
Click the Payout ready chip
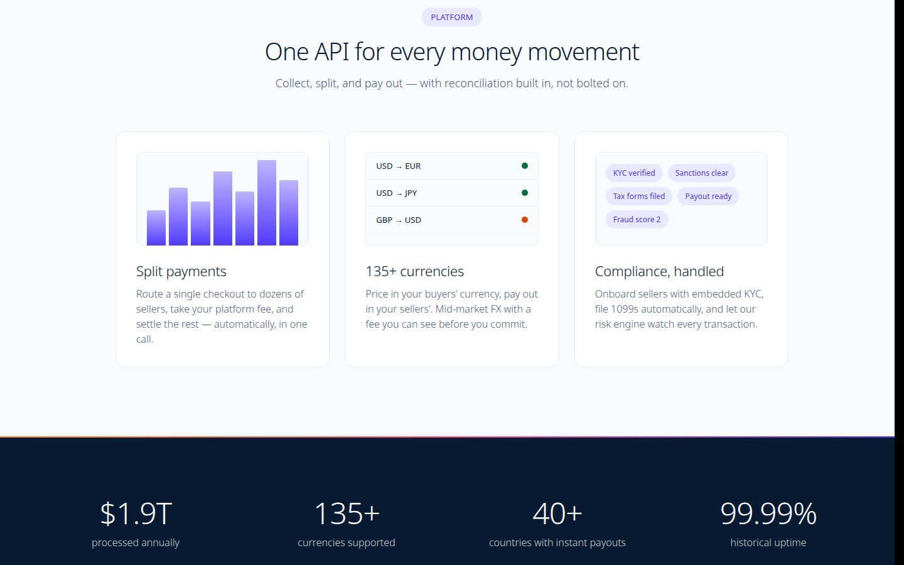coord(708,196)
